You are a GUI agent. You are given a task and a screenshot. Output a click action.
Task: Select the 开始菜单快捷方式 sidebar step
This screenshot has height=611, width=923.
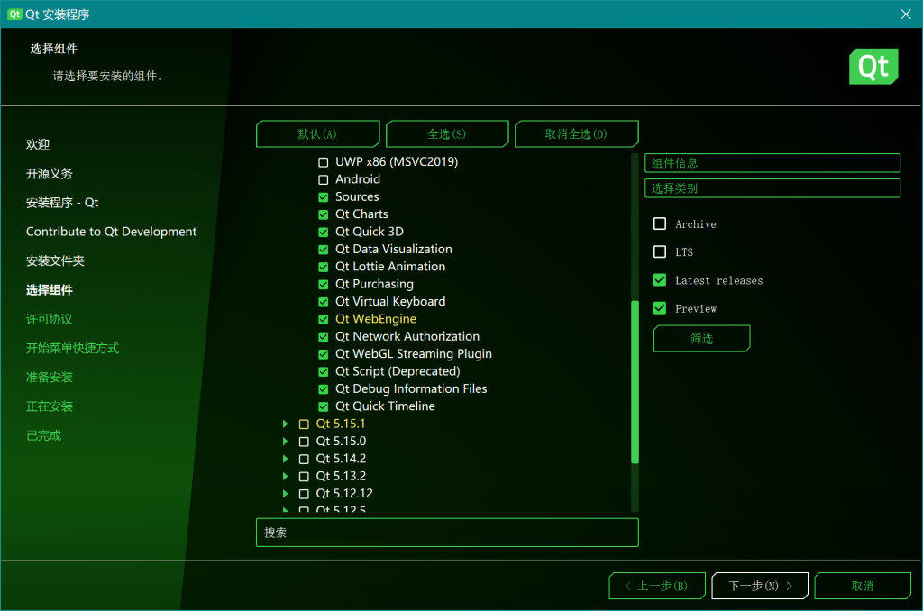point(72,348)
